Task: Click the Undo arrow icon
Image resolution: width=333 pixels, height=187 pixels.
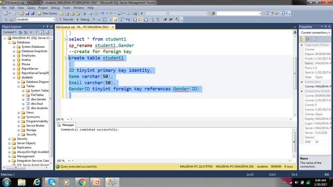Action: [x=103, y=14]
